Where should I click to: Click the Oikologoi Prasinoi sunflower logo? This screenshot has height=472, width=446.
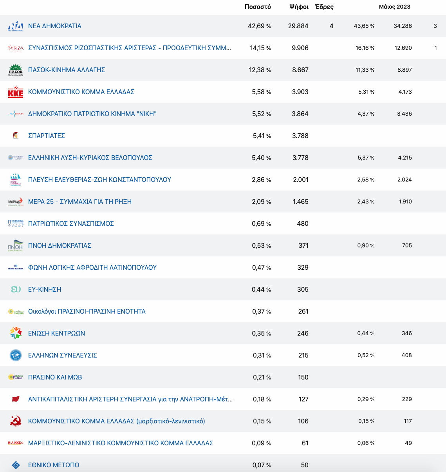pos(16,311)
